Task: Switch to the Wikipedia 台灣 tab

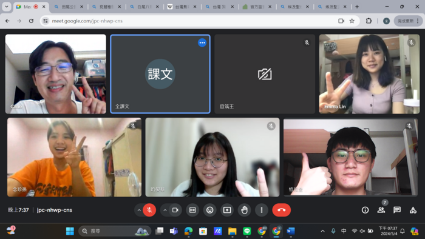Action: pos(182,7)
